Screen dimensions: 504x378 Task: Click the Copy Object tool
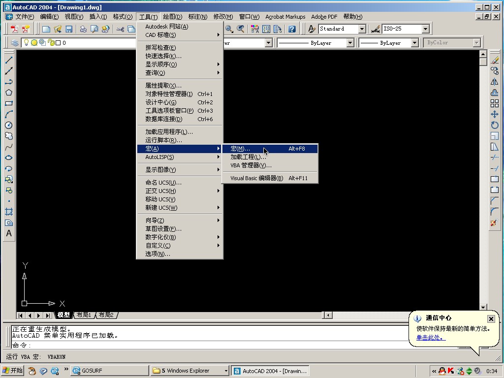(495, 71)
